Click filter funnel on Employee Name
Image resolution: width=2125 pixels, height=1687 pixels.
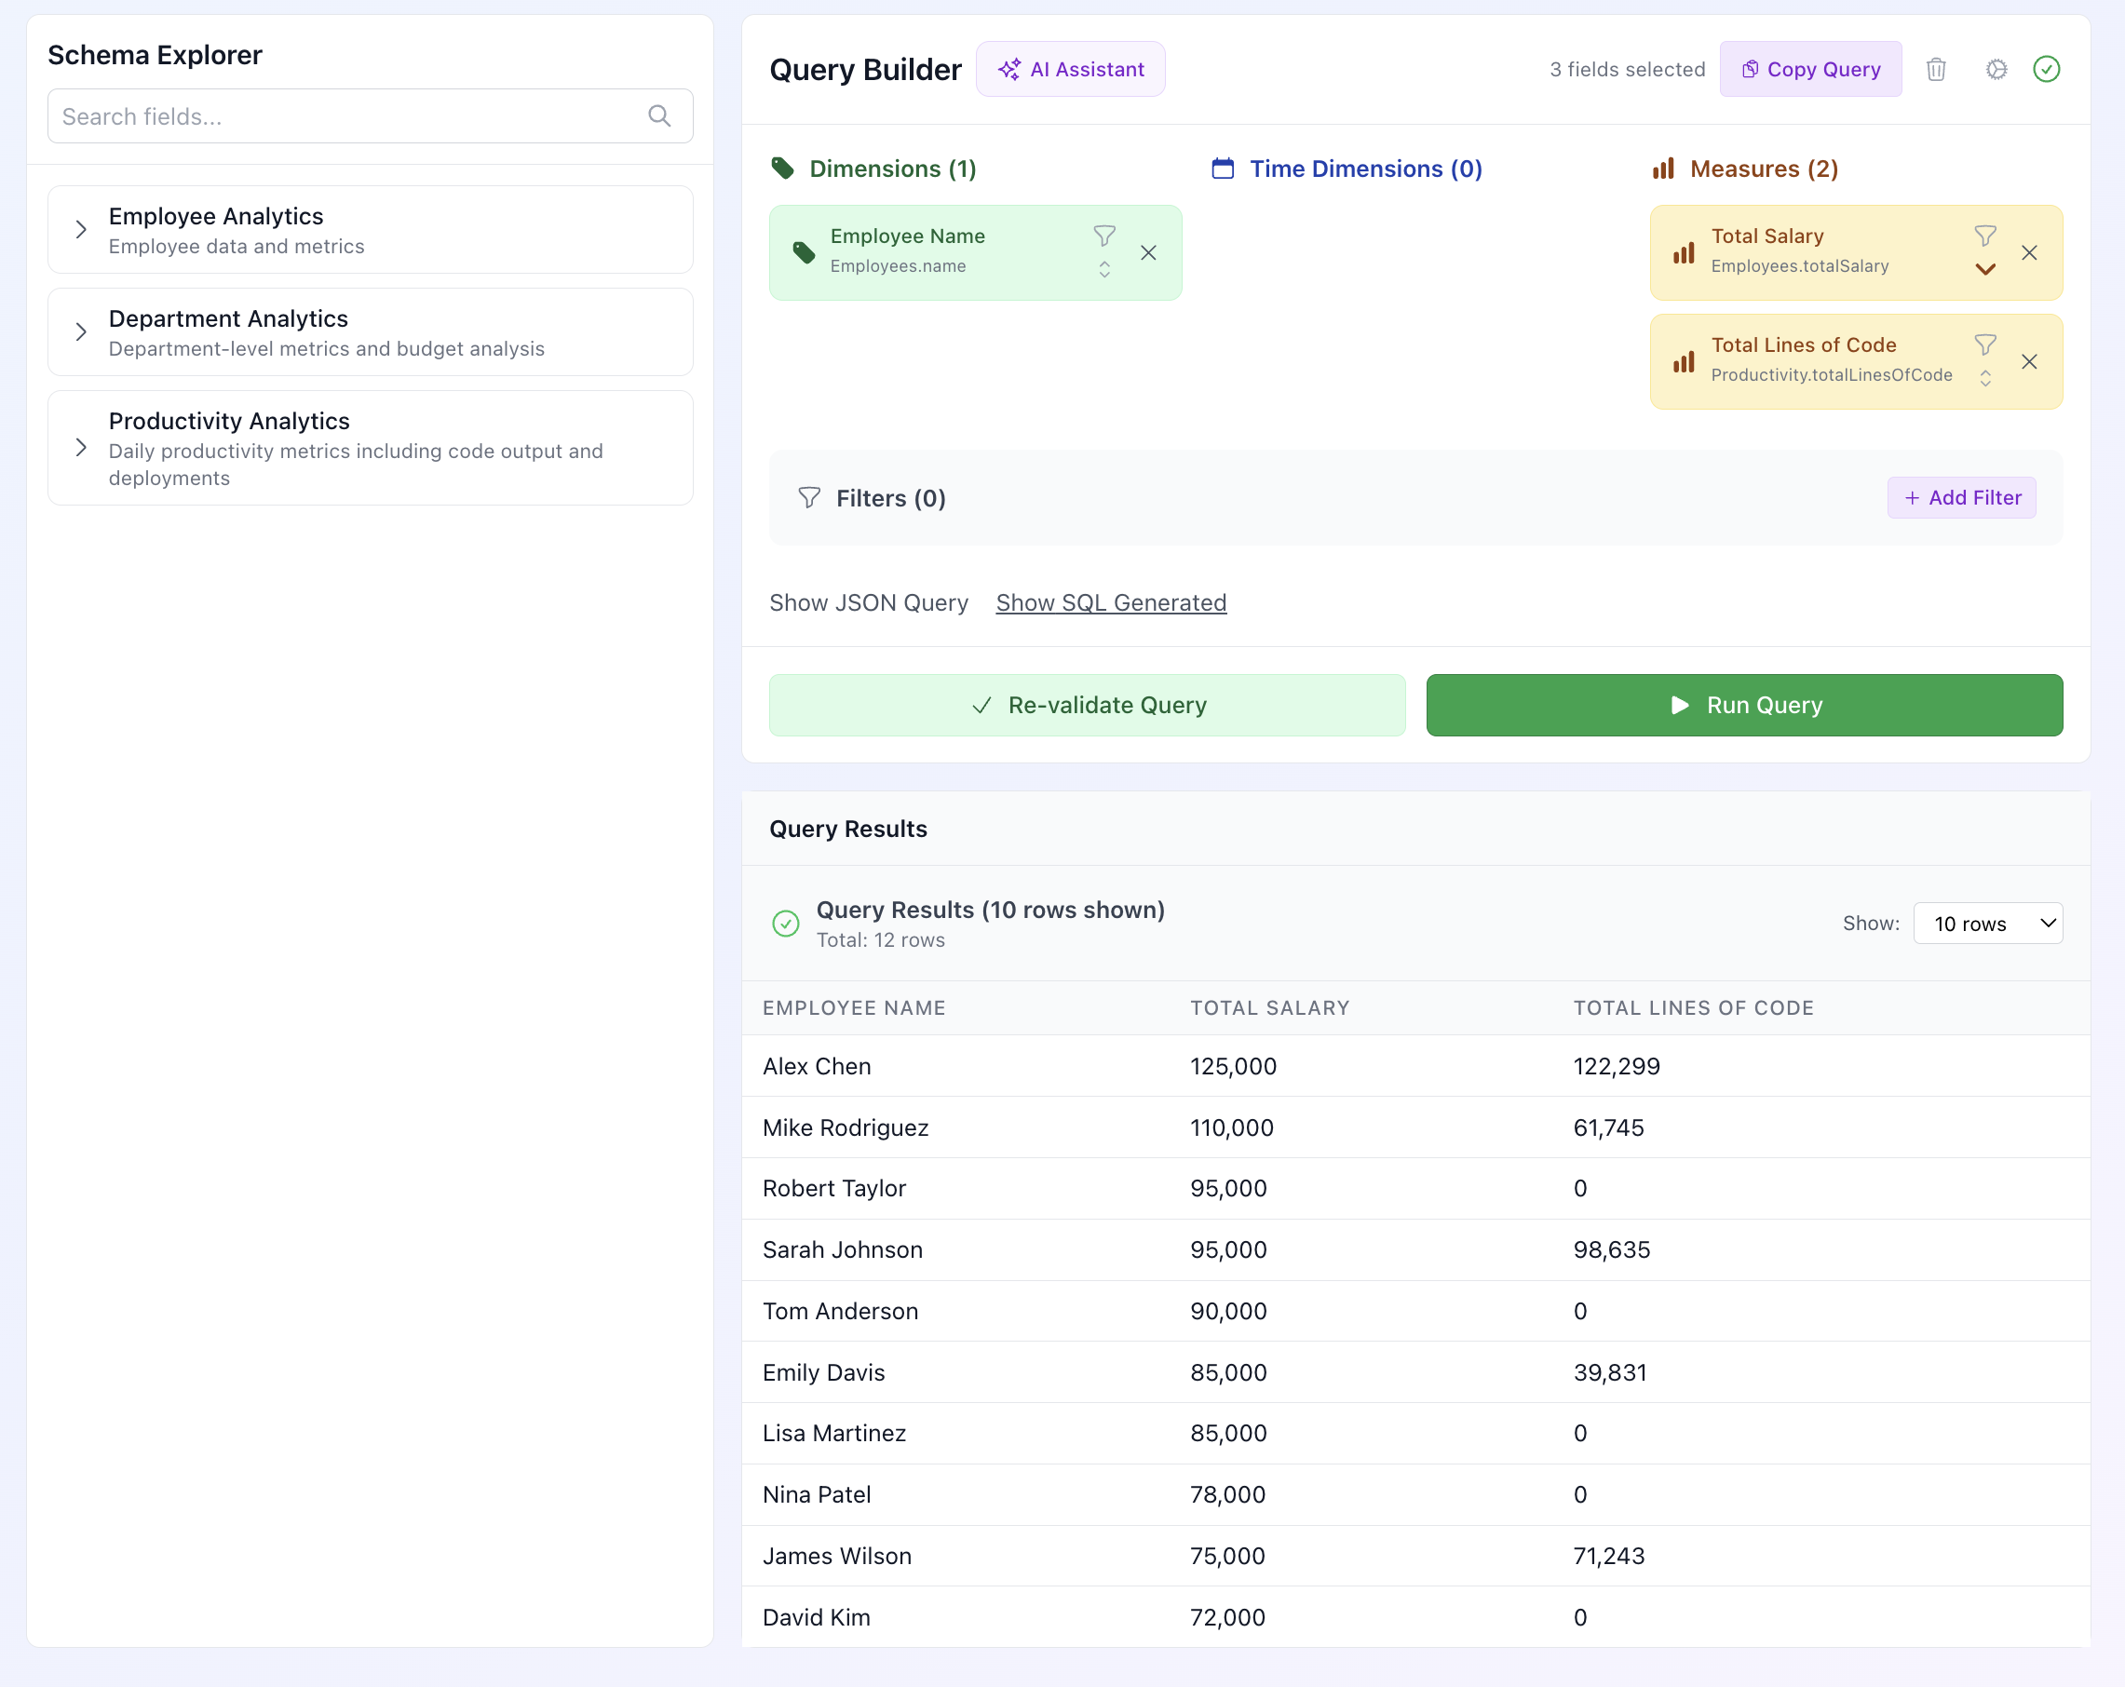pyautogui.click(x=1103, y=236)
